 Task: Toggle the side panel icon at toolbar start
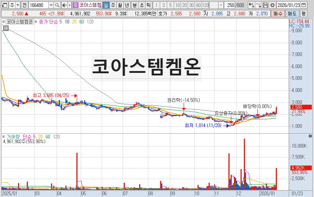coord(4,5)
